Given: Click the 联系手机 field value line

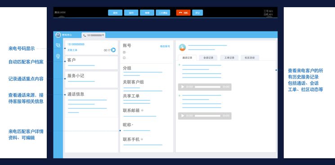Looking at the screenshot, I should pyautogui.click(x=143, y=145).
